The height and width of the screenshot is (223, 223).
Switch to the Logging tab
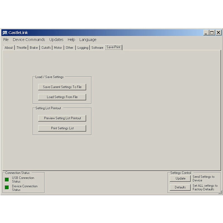tap(83, 48)
